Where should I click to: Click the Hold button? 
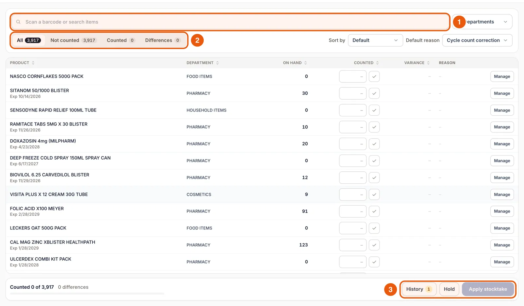point(449,289)
